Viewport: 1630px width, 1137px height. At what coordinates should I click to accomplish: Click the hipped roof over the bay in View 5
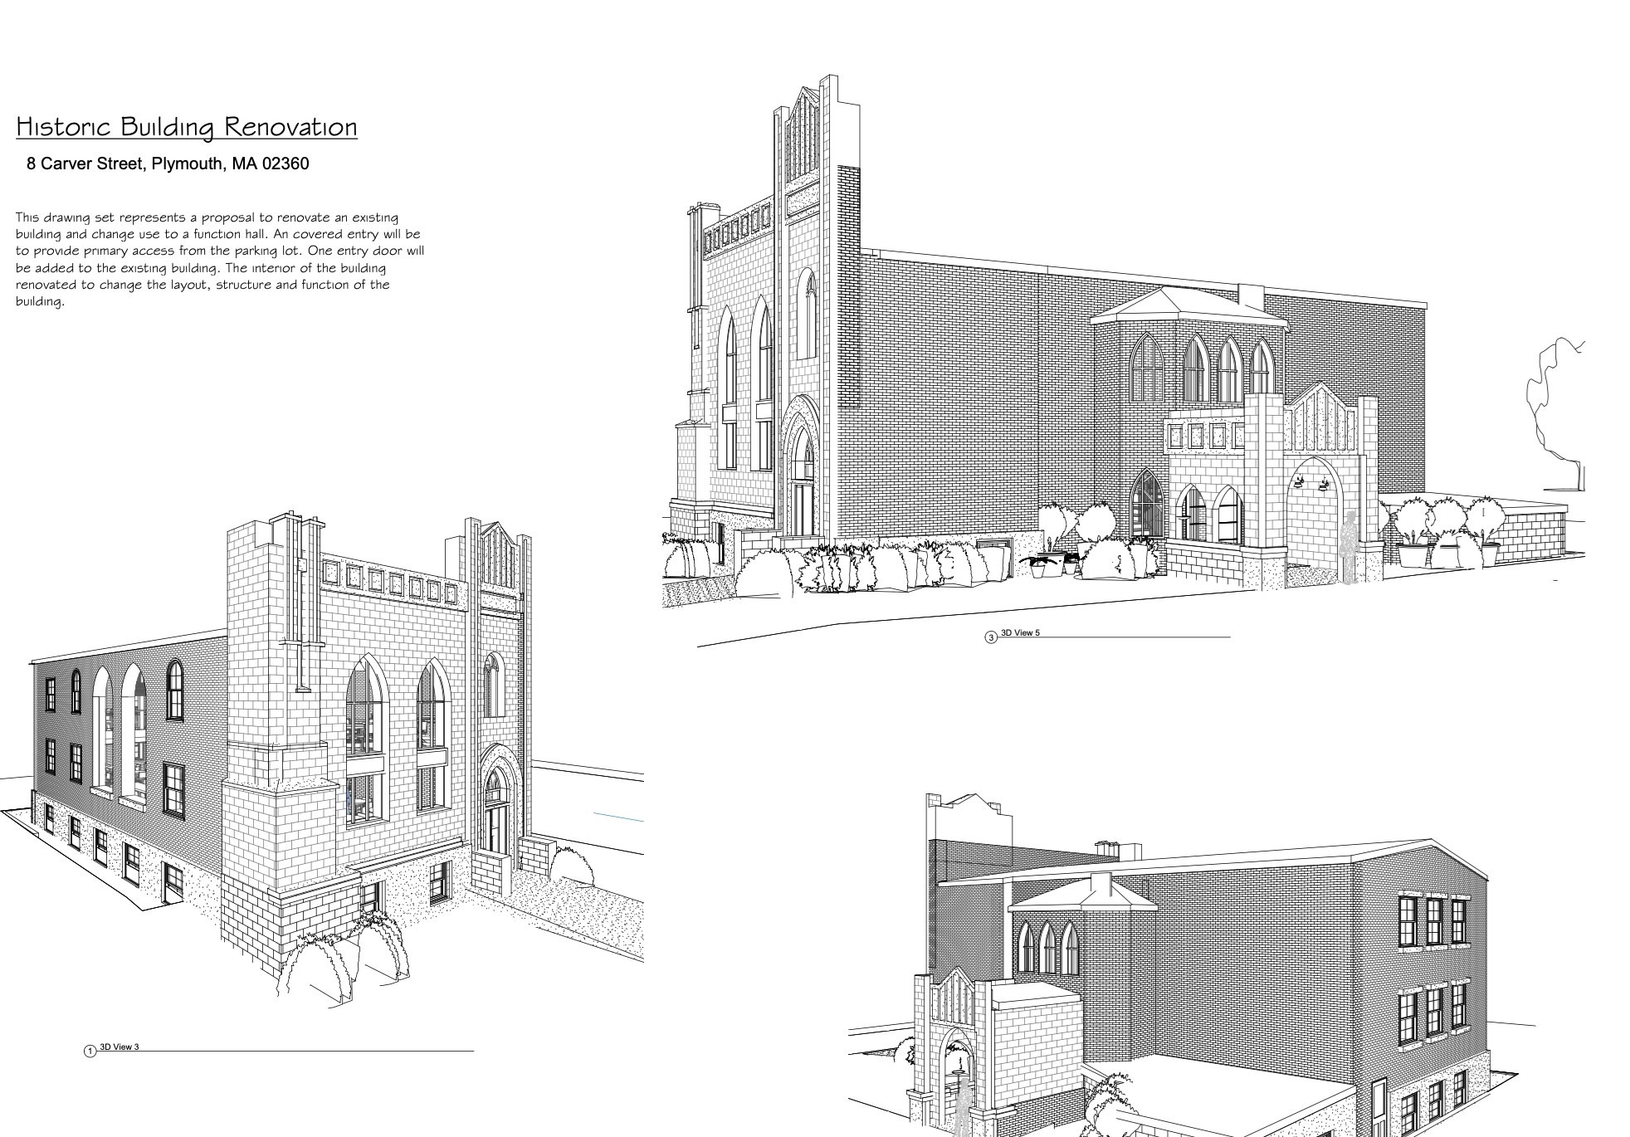(x=1189, y=305)
